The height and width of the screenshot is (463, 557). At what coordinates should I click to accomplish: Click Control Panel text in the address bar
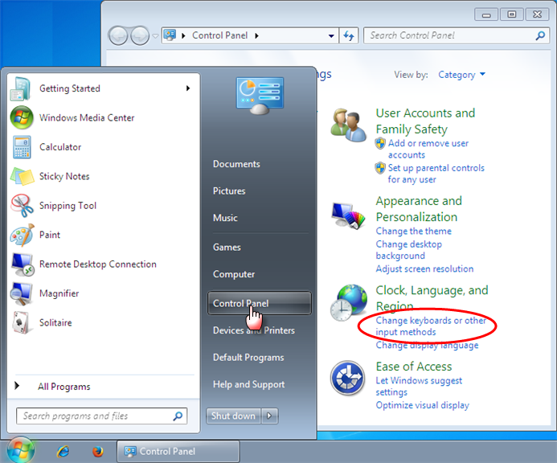tap(220, 35)
